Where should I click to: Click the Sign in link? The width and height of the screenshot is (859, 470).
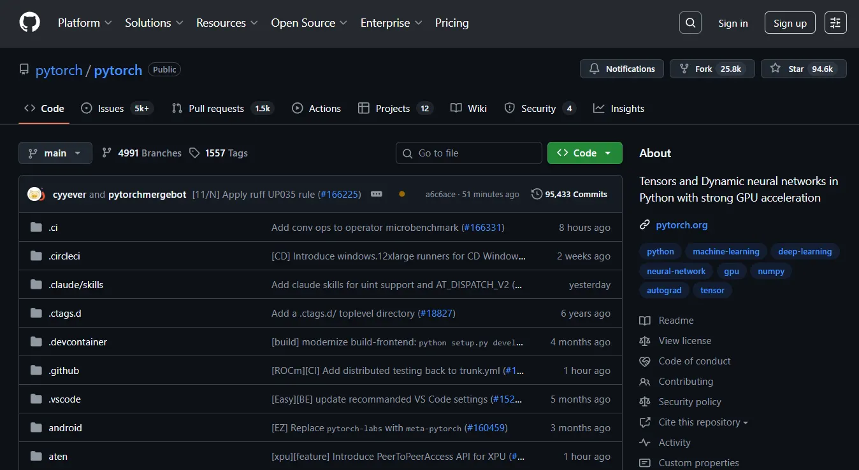coord(733,23)
